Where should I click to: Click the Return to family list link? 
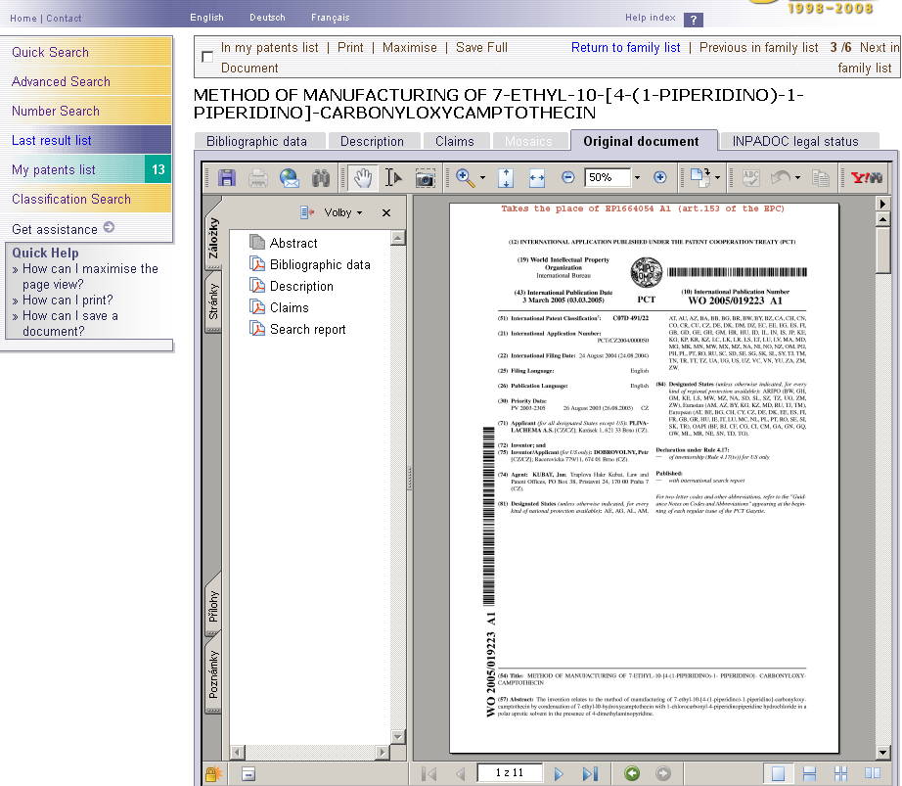[x=625, y=48]
